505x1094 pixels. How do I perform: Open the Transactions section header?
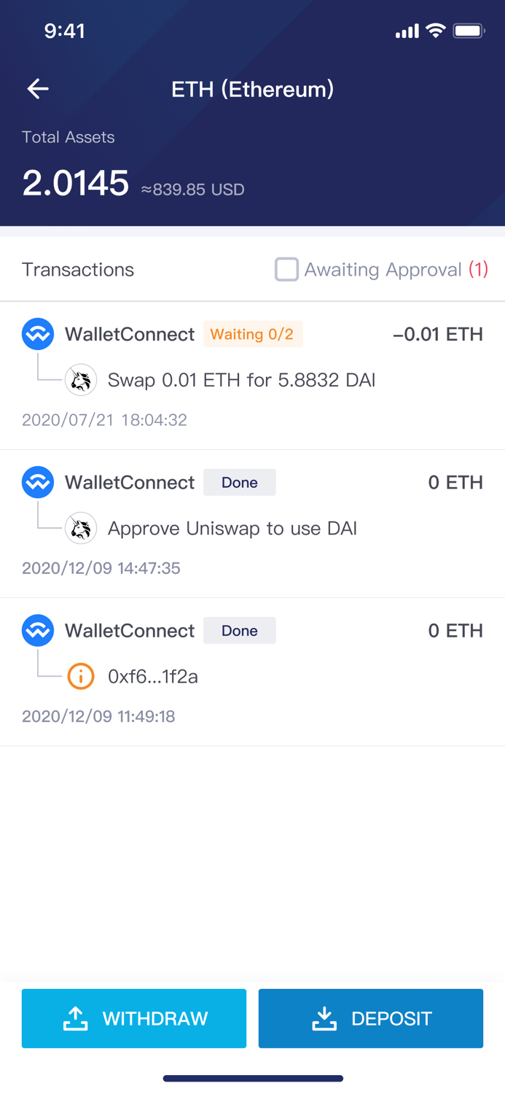(78, 269)
